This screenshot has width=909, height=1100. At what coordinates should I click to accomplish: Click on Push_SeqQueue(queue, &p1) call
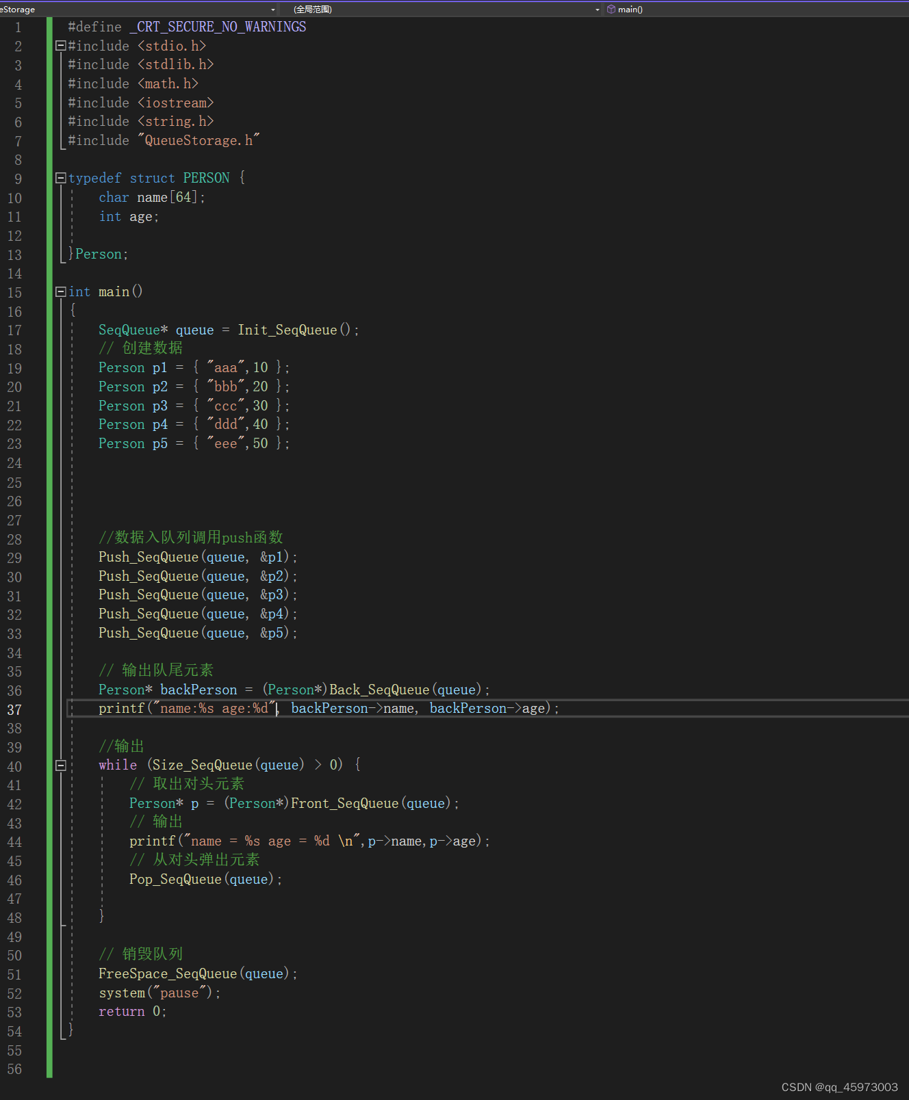point(198,557)
